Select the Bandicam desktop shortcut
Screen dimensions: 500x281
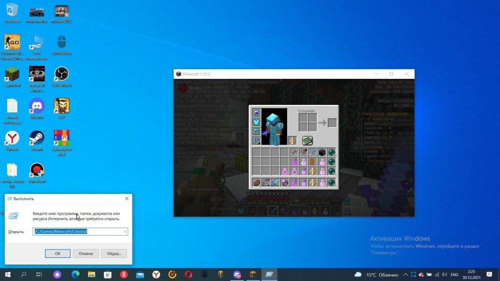(37, 173)
